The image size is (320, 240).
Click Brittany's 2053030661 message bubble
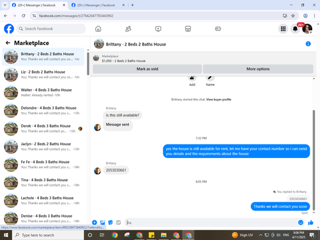coord(116,170)
